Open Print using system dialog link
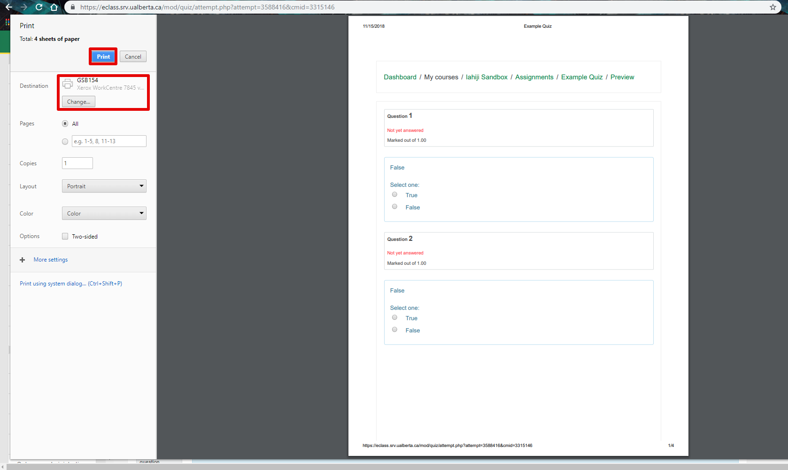This screenshot has height=470, width=788. [x=70, y=284]
